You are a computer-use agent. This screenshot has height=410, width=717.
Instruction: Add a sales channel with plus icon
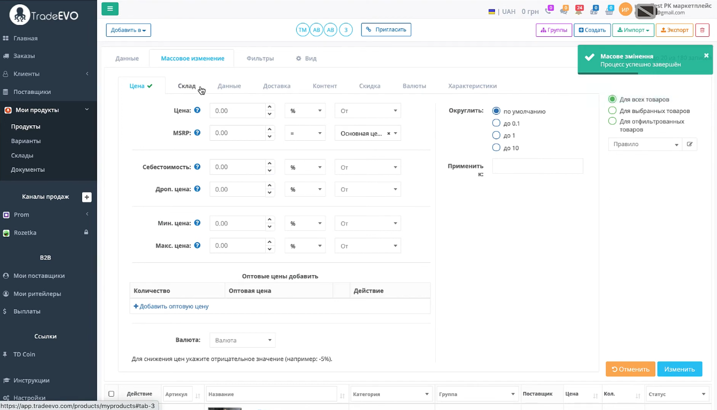pyautogui.click(x=87, y=197)
